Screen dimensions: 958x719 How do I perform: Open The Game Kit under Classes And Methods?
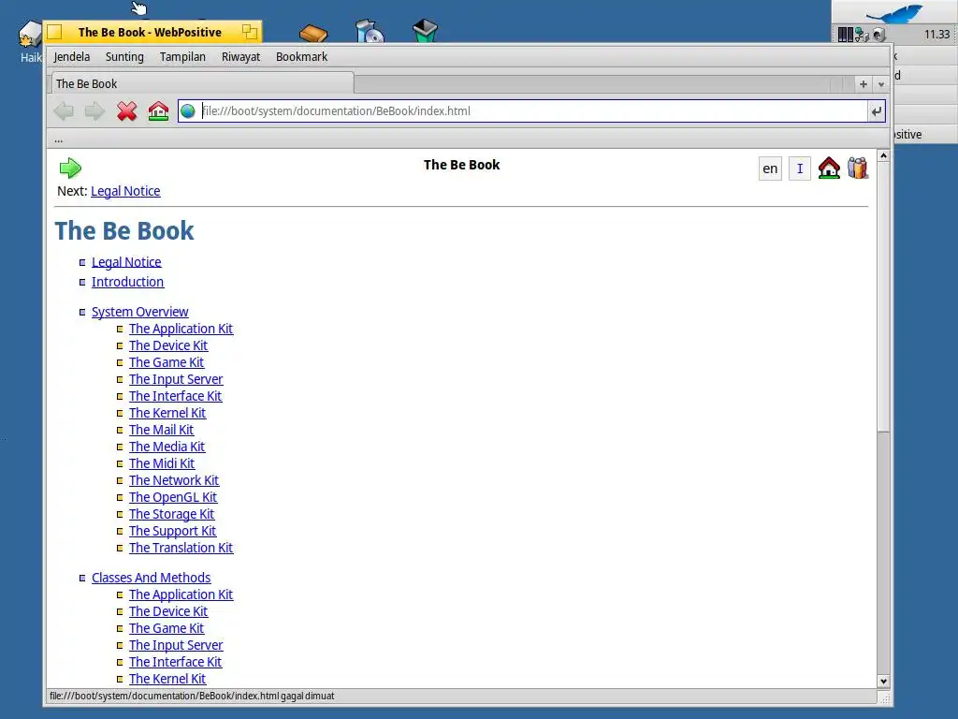click(x=167, y=628)
